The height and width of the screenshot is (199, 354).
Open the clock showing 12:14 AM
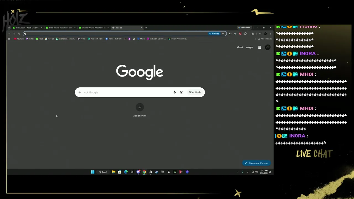(x=264, y=172)
